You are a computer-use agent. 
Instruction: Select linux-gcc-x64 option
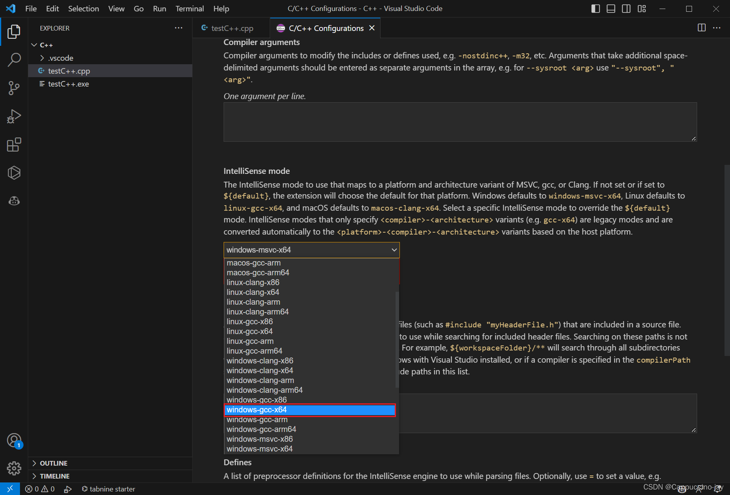click(310, 331)
